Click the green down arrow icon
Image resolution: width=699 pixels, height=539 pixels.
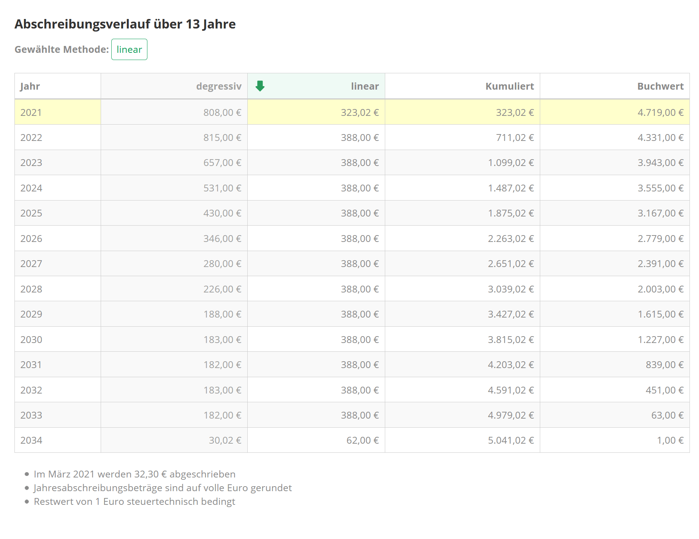[260, 86]
